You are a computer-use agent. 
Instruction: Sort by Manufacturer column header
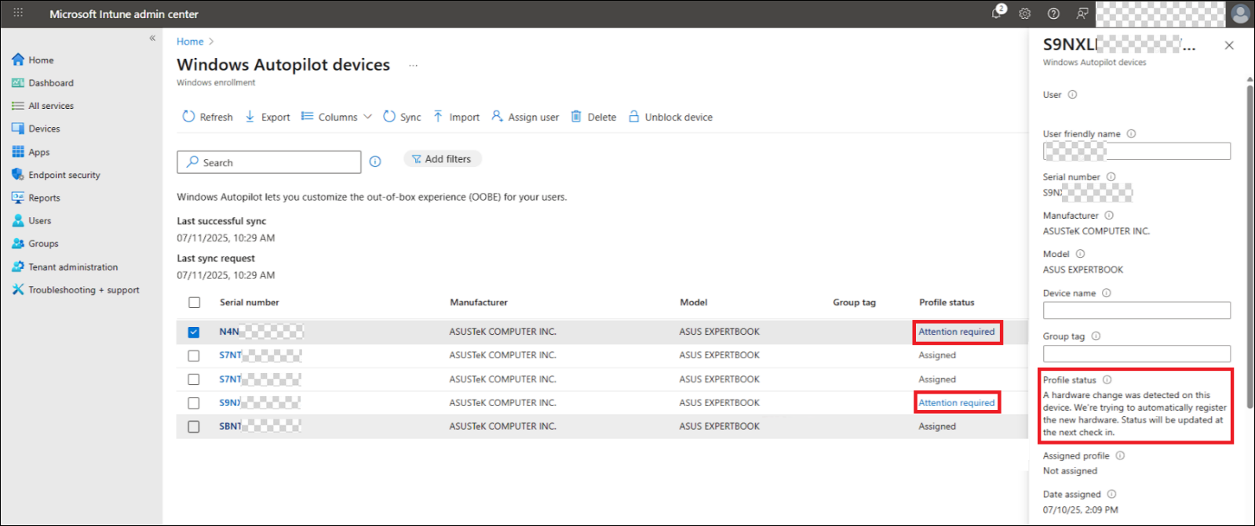479,303
